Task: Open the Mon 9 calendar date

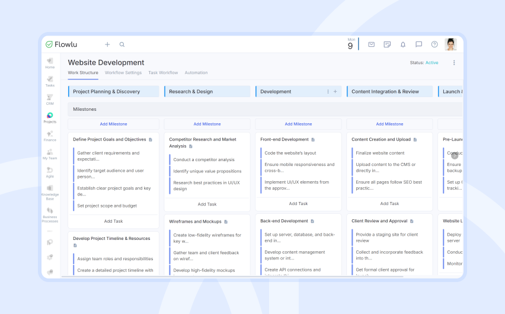Action: (351, 44)
